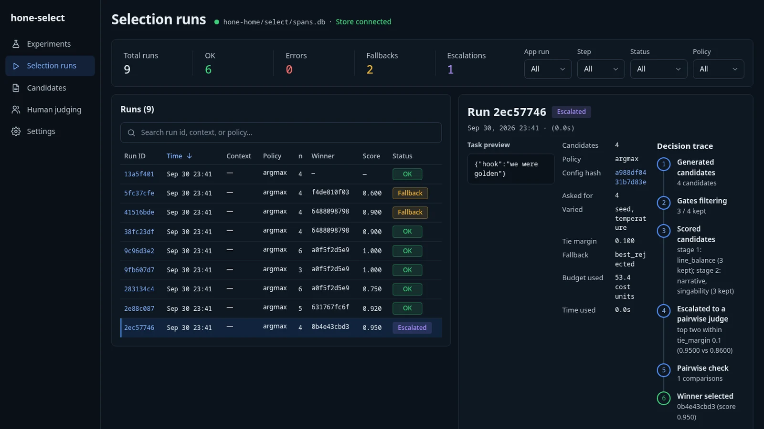Image resolution: width=764 pixels, height=429 pixels.
Task: Click the Experiments flask icon
Action: tap(16, 44)
